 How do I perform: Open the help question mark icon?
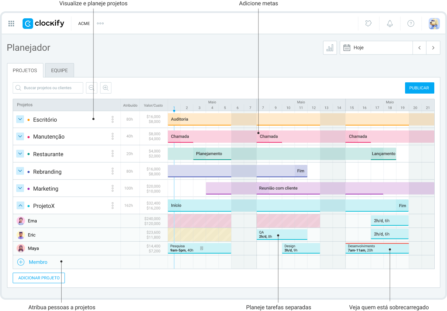[411, 24]
